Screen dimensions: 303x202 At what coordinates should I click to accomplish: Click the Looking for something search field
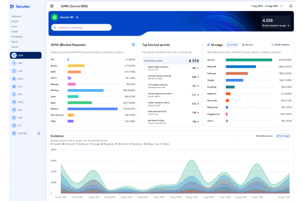pos(82,28)
